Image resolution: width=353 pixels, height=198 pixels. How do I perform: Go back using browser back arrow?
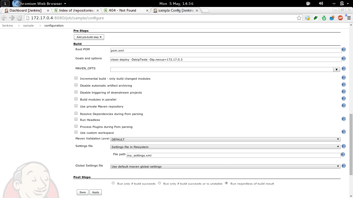click(x=4, y=18)
